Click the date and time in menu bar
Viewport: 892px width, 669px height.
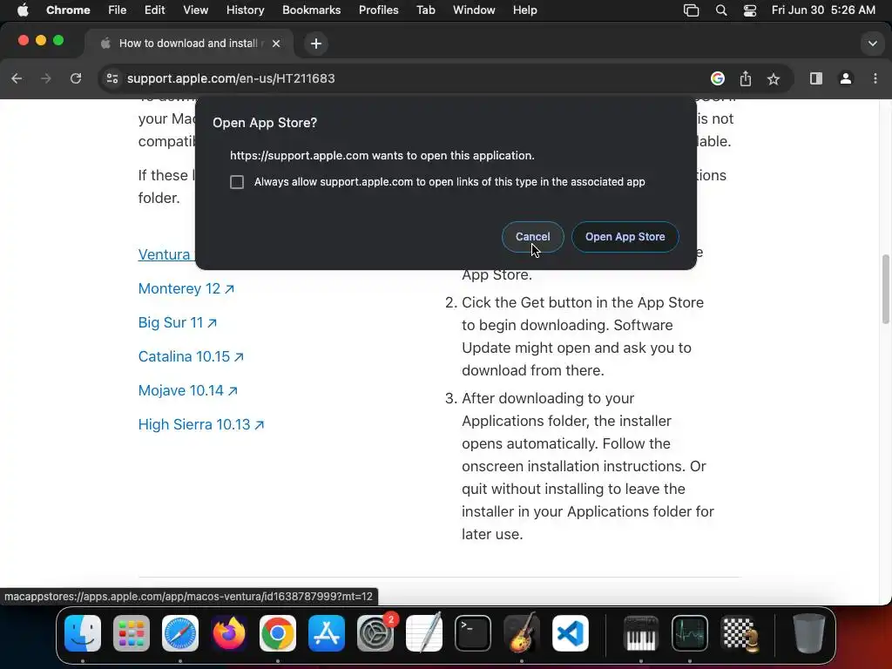[823, 10]
